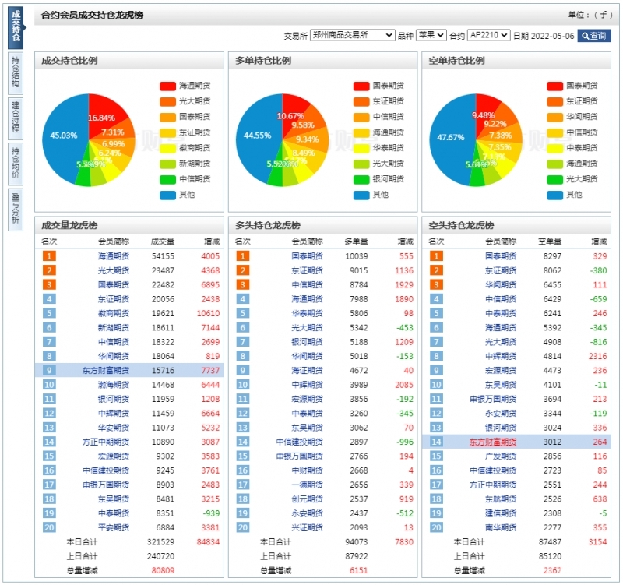Click green 光大期货 legend swatch in 空单持仓比例
This screenshot has width=623, height=585.
pyautogui.click(x=554, y=179)
